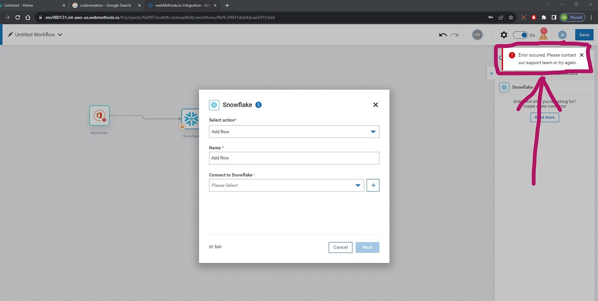Image resolution: width=598 pixels, height=301 pixels.
Task: Redo the workflow change
Action: [454, 35]
